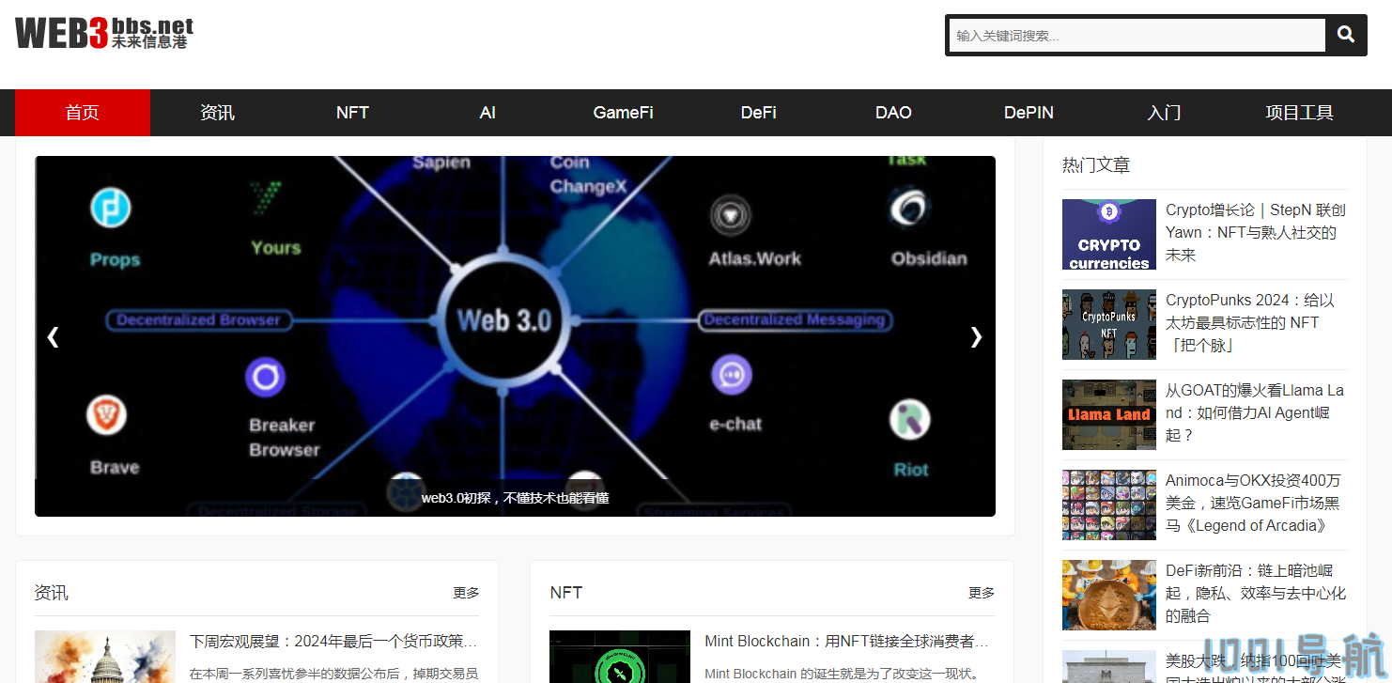Switch to the DePIN menu item
The width and height of the screenshot is (1392, 683).
(x=1029, y=113)
